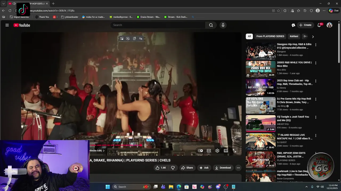Image resolution: width=341 pixels, height=191 pixels.
Task: Like the video (1.6K)
Action: 161,168
